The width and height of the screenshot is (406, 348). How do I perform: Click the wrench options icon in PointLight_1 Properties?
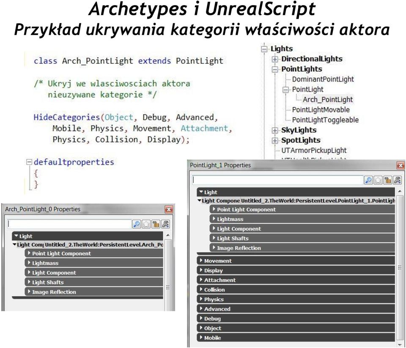(x=397, y=180)
